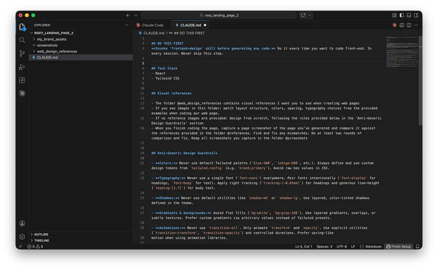The height and width of the screenshot is (270, 438).
Task: Click the Claude icon in editor toolbar
Action: click(394, 25)
